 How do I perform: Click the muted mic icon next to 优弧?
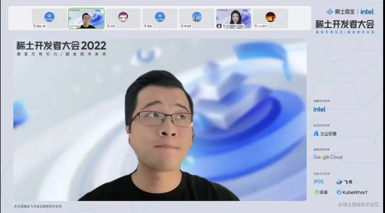[108, 26]
